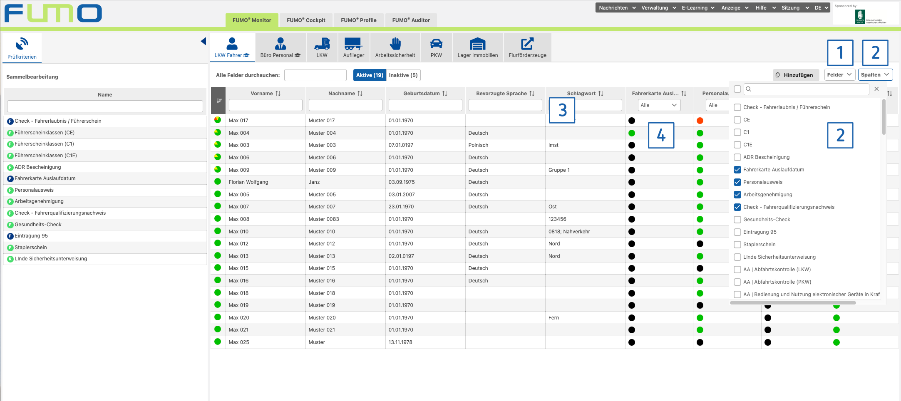Select Staplerschein criterion in sidebar
This screenshot has height=401, width=901.
tap(105, 248)
